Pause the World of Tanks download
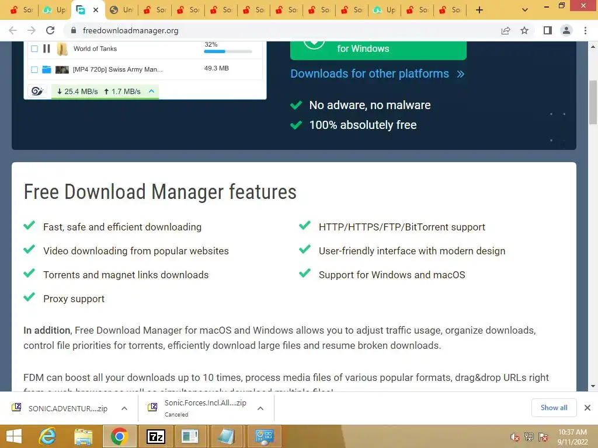The height and width of the screenshot is (448, 598). tap(47, 48)
